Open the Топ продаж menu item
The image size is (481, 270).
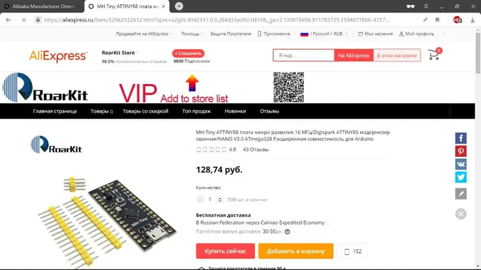(196, 111)
